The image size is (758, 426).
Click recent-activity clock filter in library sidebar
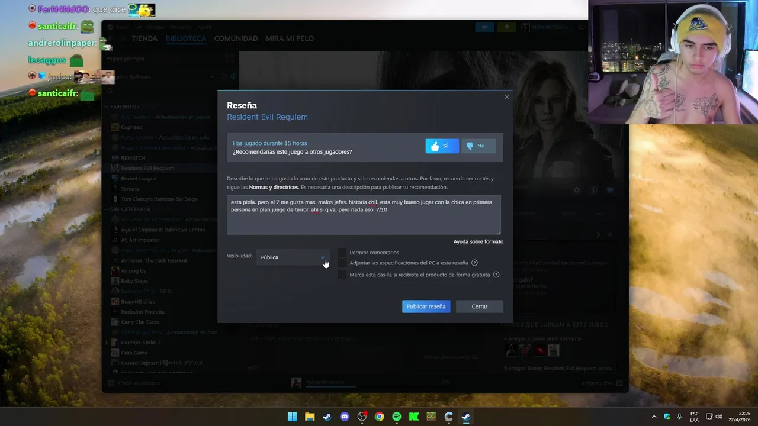click(223, 76)
